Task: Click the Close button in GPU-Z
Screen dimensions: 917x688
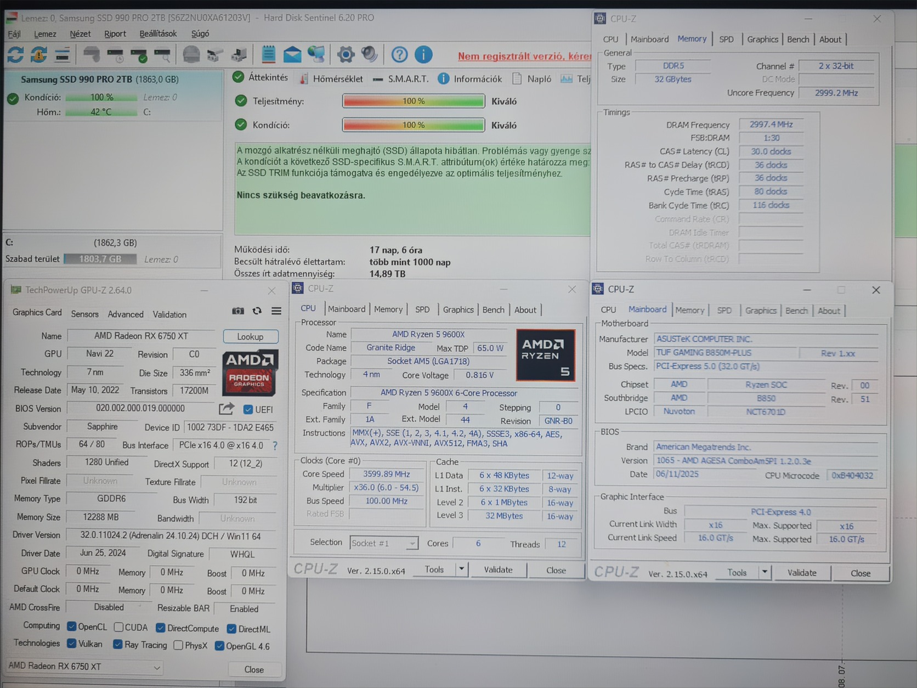Action: point(254,669)
